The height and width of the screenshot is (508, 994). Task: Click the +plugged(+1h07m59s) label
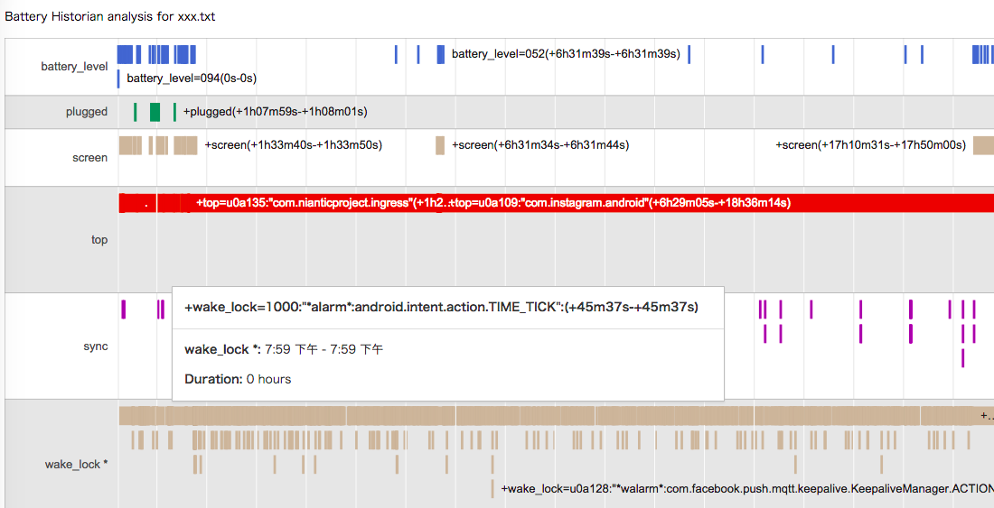275,112
